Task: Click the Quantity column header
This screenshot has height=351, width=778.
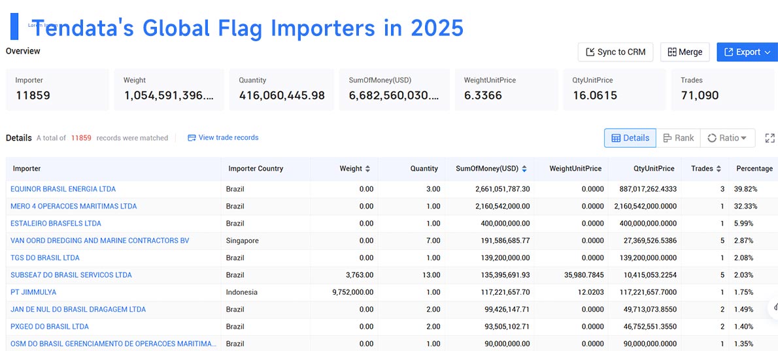Action: (x=424, y=169)
